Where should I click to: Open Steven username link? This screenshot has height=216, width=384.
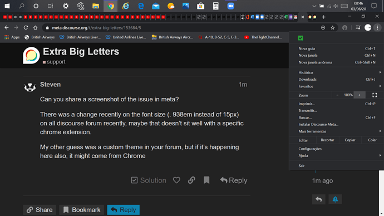(x=50, y=85)
